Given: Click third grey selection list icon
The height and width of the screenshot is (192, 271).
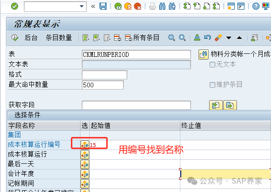Looking at the screenshot, I should click(x=107, y=38).
